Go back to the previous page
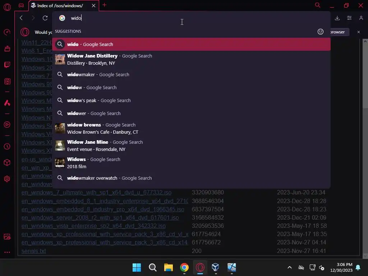 21,18
